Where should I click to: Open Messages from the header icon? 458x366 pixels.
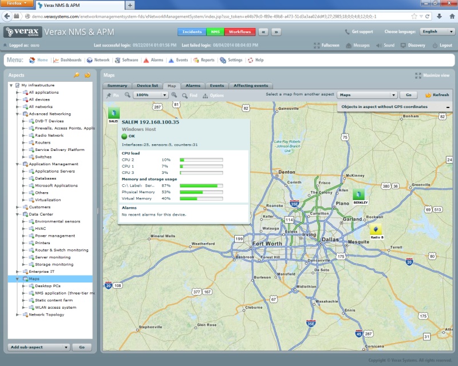pos(349,46)
